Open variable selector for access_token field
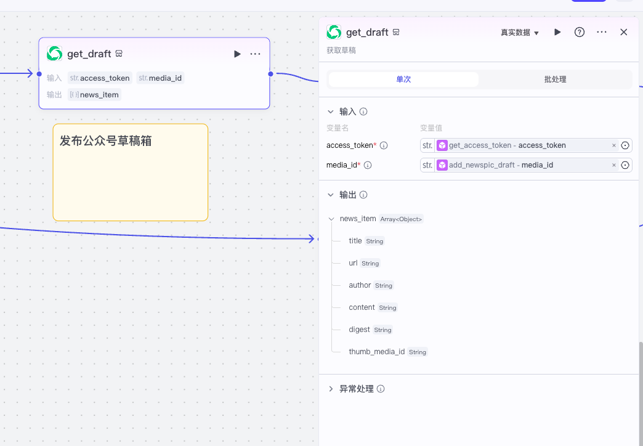This screenshot has width=643, height=446. 625,145
